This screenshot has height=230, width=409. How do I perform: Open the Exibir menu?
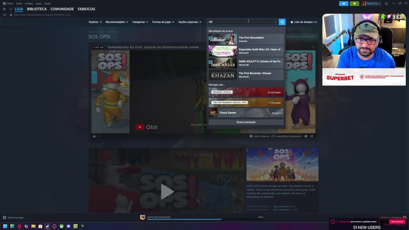(x=19, y=4)
